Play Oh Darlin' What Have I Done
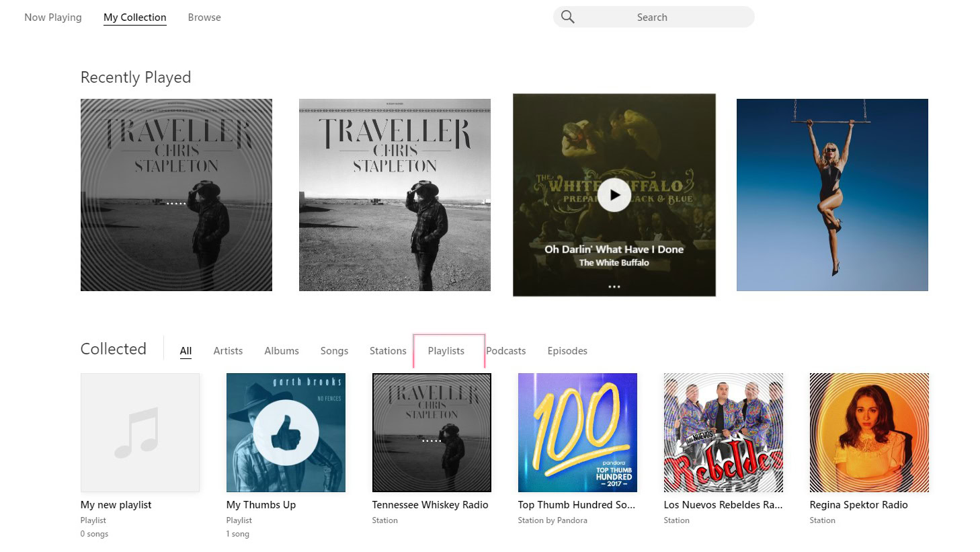This screenshot has height=552, width=980. pyautogui.click(x=614, y=195)
